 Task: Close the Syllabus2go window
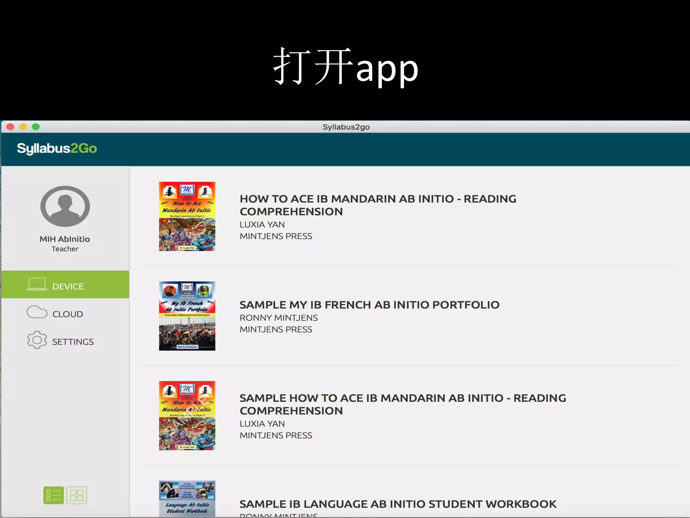click(x=10, y=127)
